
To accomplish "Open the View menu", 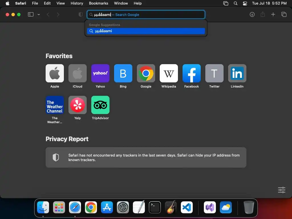I will click(61, 3).
